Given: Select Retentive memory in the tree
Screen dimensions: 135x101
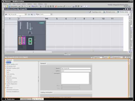Looking at the screenshot, I should 12,78.
